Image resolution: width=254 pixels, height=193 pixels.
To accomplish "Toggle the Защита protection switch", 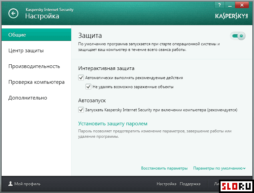I will pos(238,36).
